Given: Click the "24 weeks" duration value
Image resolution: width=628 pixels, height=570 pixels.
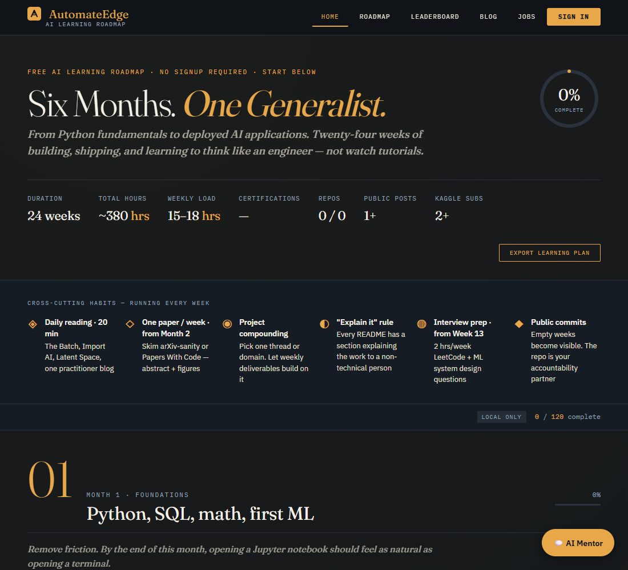Looking at the screenshot, I should click(x=54, y=216).
